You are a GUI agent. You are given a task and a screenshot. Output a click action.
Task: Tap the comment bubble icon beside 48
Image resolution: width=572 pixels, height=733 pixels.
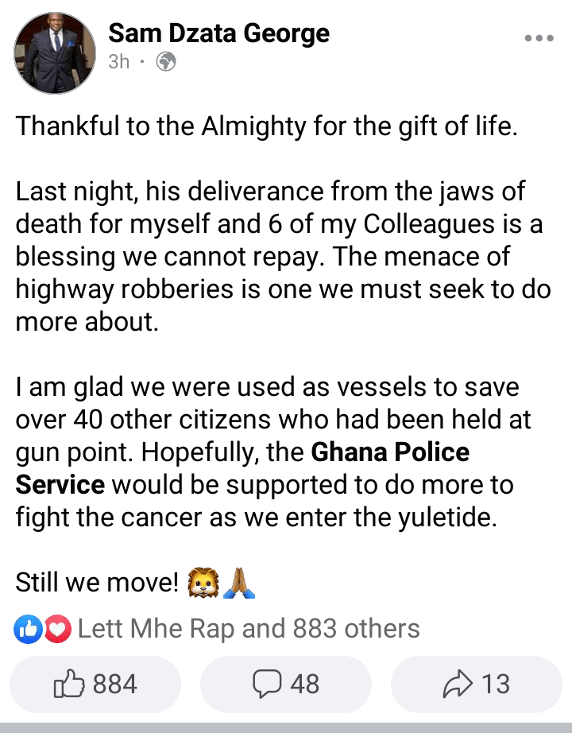(x=267, y=684)
